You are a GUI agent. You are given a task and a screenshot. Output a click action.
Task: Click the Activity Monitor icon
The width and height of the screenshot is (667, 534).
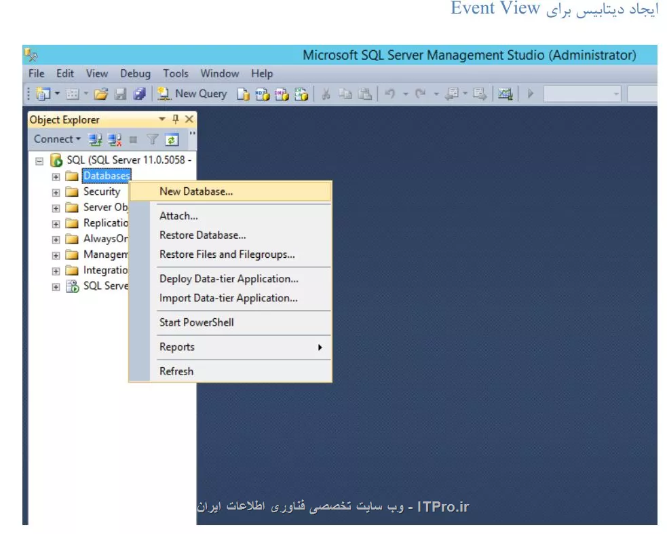pyautogui.click(x=506, y=94)
